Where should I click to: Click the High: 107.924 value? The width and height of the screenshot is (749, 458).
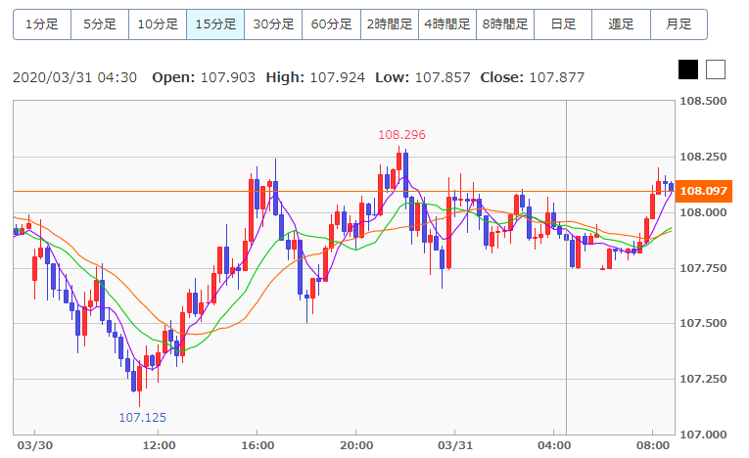coord(315,78)
